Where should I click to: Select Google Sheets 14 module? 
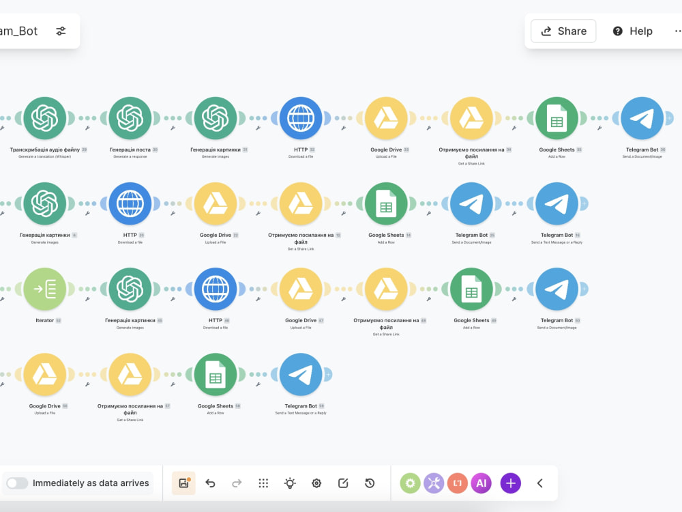coord(386,203)
